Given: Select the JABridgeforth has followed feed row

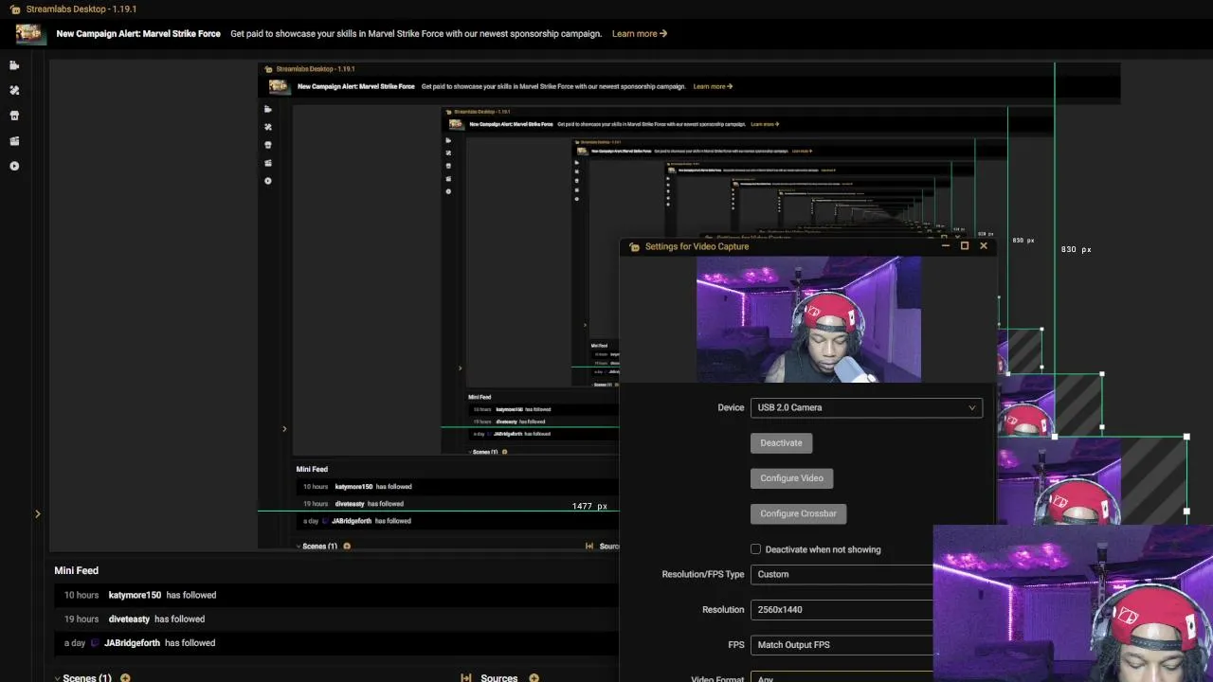Looking at the screenshot, I should [x=336, y=643].
